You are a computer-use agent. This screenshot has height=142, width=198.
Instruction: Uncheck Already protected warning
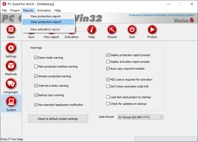tap(36, 76)
